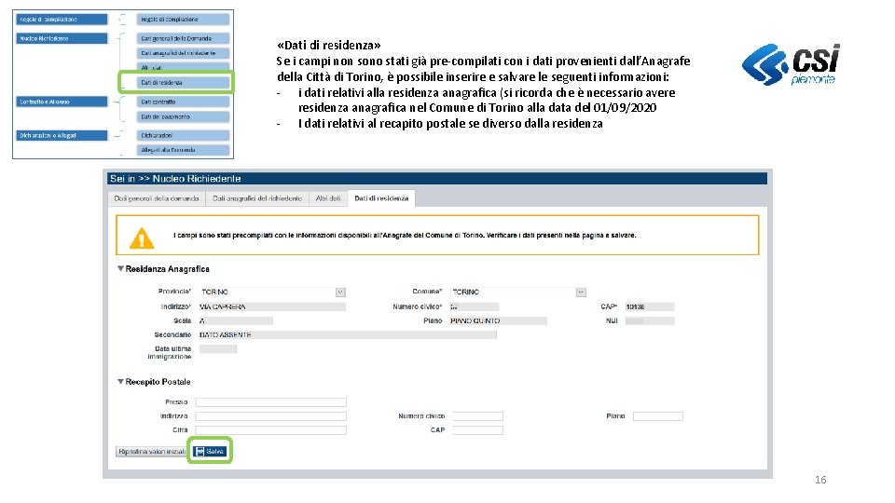
Task: Click the Altri dati diagram box
Action: click(x=183, y=67)
